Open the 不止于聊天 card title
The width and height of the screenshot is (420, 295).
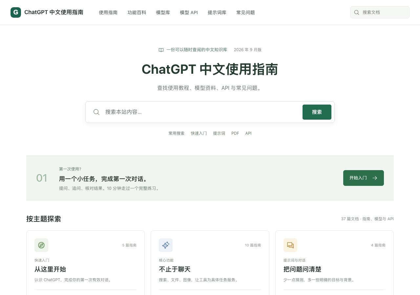(175, 269)
